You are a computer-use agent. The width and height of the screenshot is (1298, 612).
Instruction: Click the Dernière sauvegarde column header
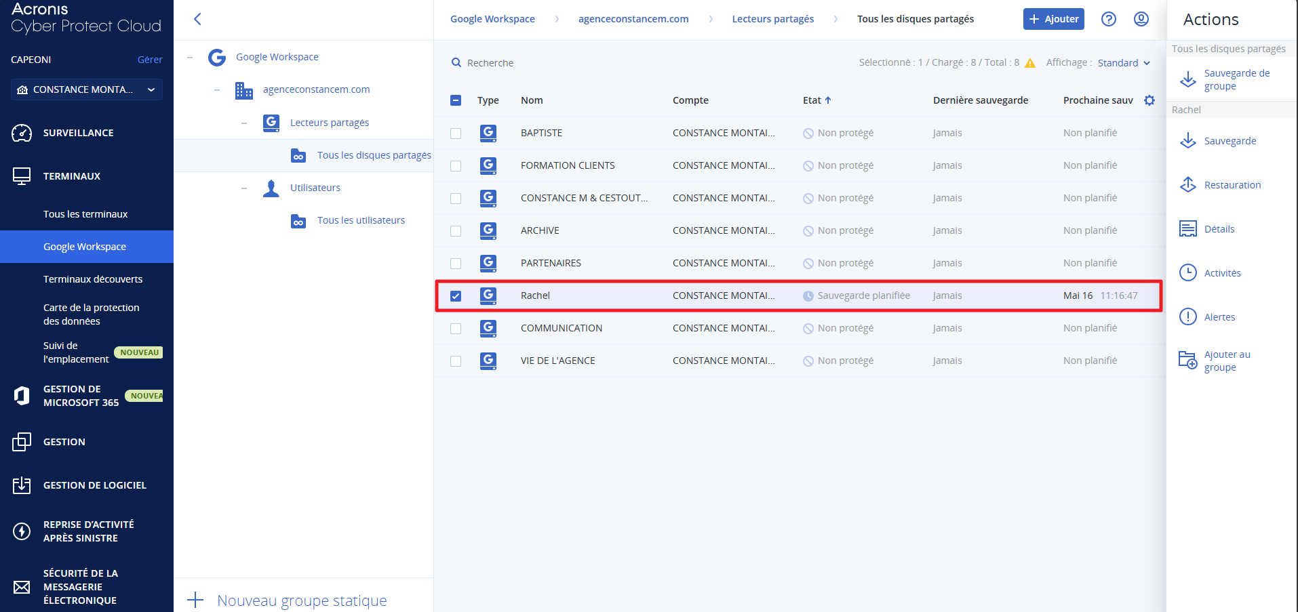981,100
